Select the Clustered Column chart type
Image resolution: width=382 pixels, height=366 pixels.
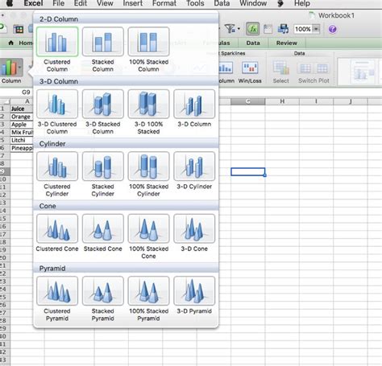pos(57,42)
